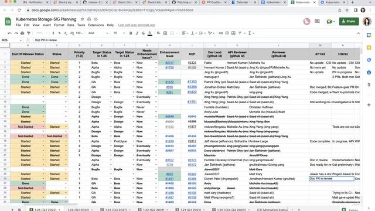Click the Paint format icon
The height and width of the screenshot is (211, 375).
[29, 33]
